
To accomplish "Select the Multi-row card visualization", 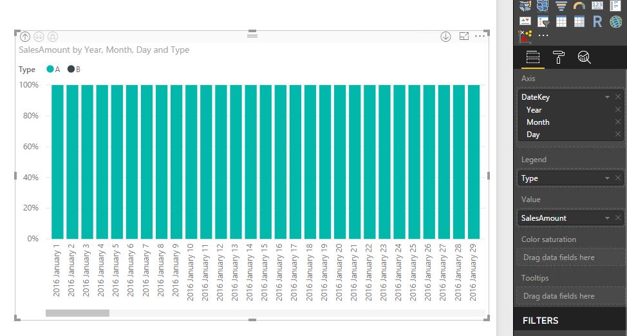I will (615, 5).
